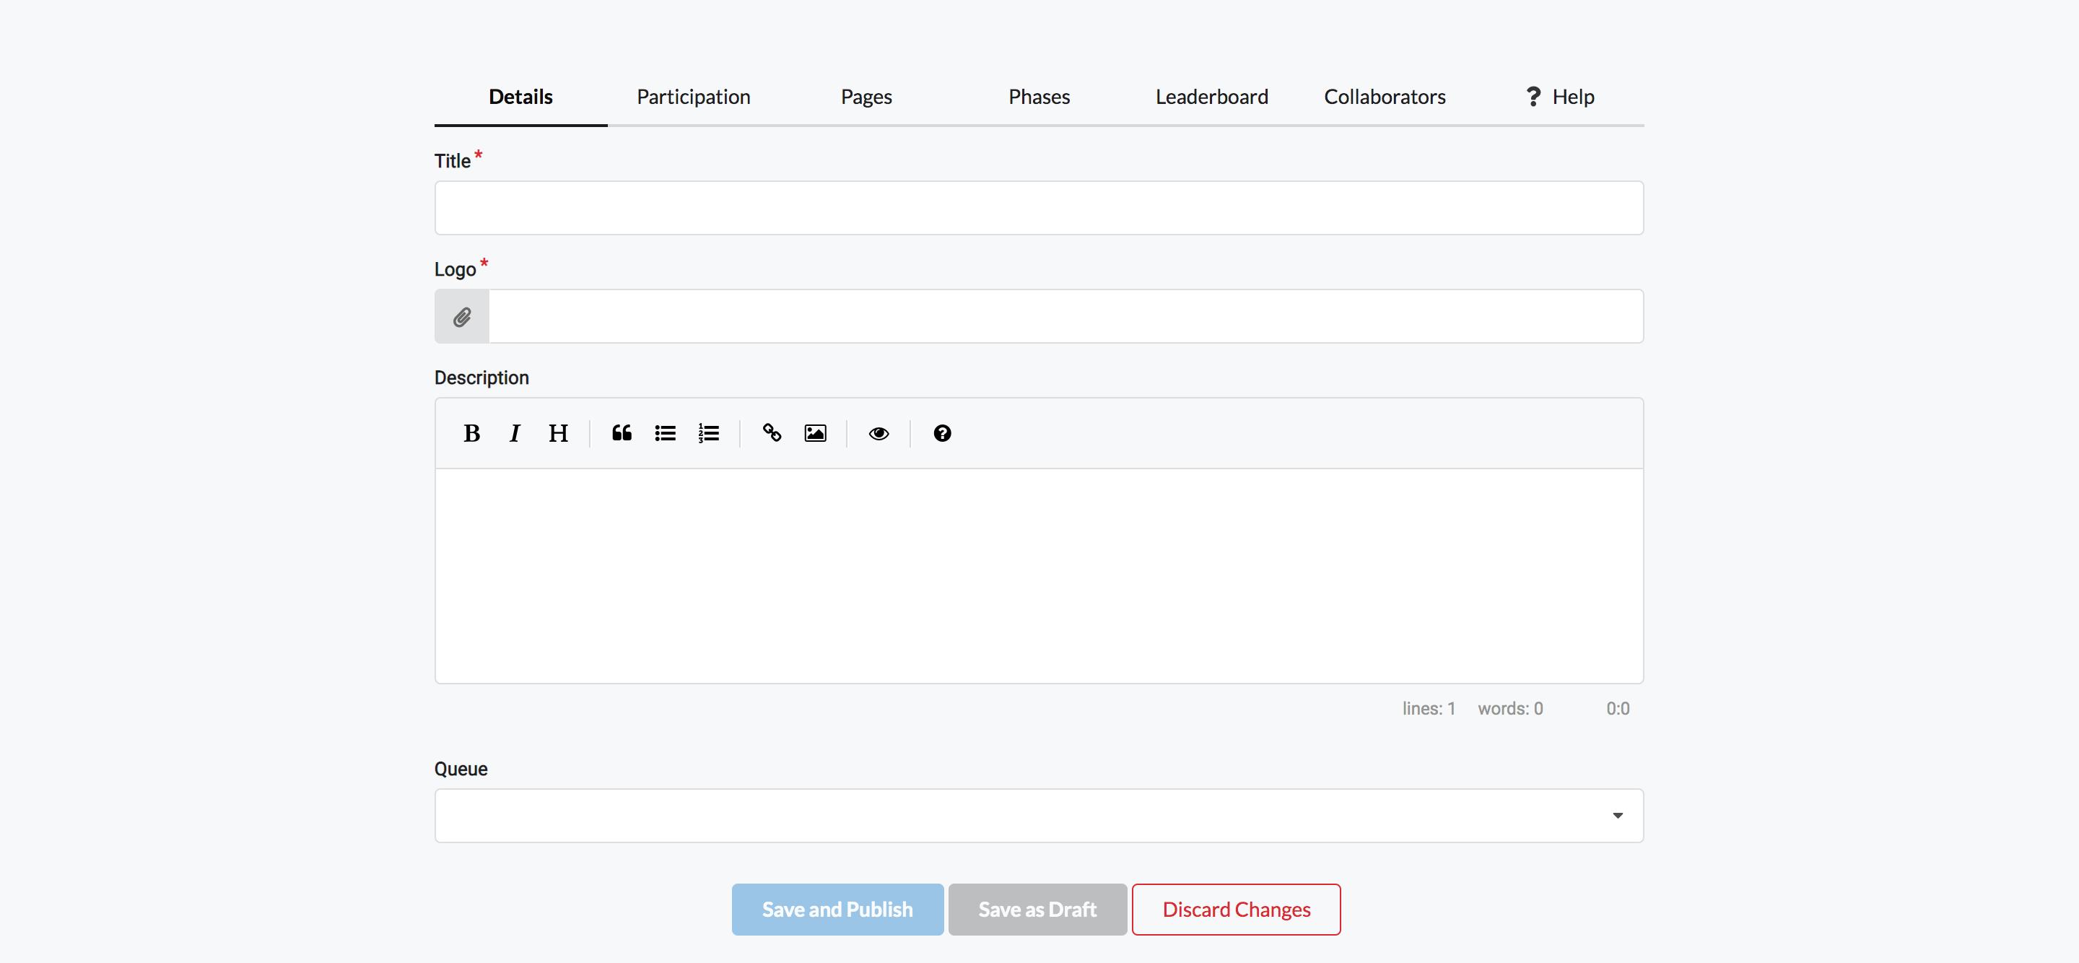Toggle markdown preview with eye icon
Image resolution: width=2079 pixels, height=963 pixels.
coord(879,433)
